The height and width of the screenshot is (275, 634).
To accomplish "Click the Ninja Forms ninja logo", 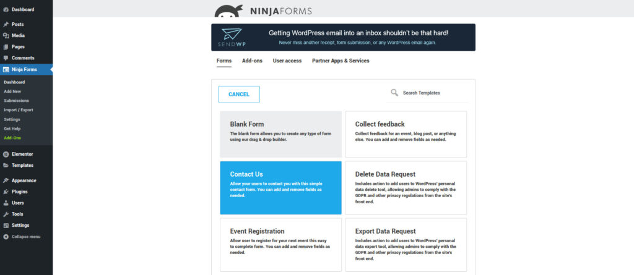I will [229, 11].
